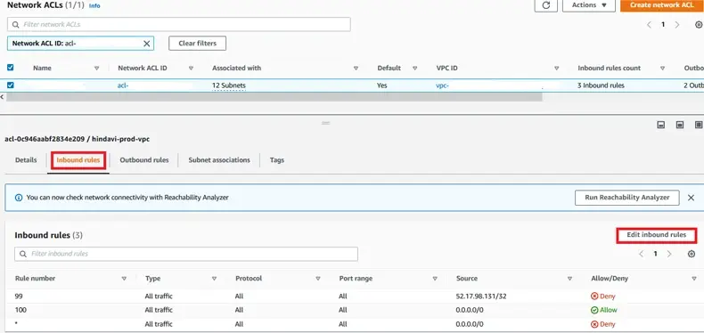Switch to the Details tab
Viewport: 704px width, 333px height.
click(26, 159)
